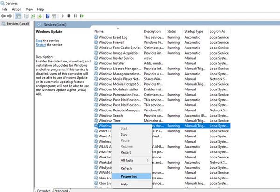Image resolution: width=280 pixels, height=192 pixels.
Task: Sort by the Description column header
Action: pyautogui.click(x=154, y=31)
